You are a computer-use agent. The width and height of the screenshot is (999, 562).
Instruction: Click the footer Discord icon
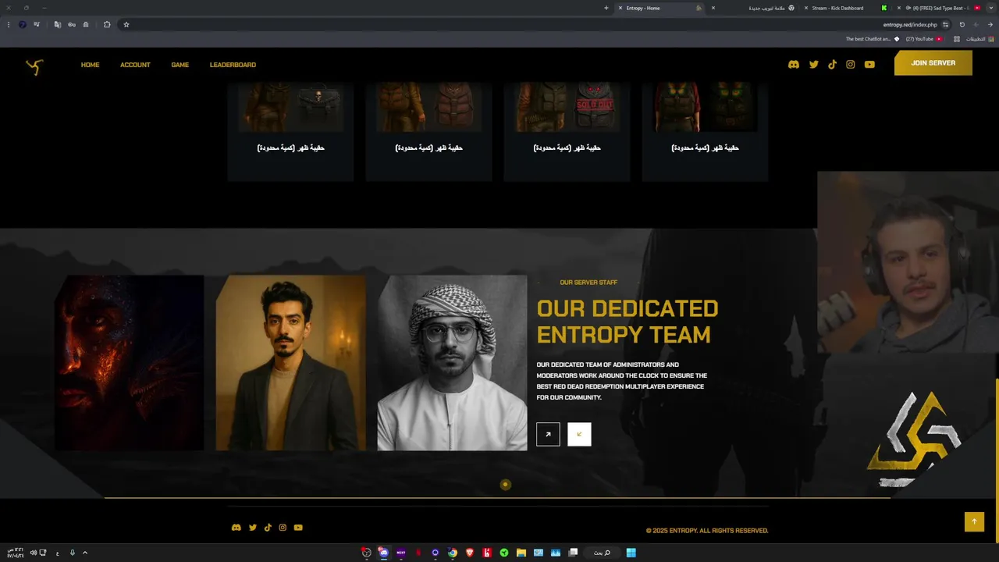click(236, 528)
